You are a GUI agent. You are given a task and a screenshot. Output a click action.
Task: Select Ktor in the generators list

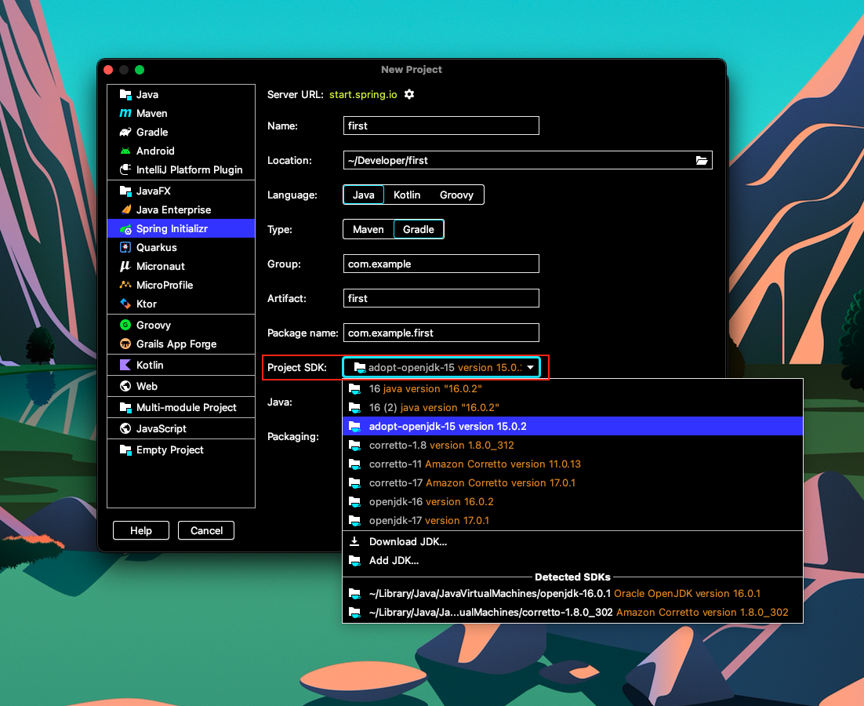[x=181, y=304]
